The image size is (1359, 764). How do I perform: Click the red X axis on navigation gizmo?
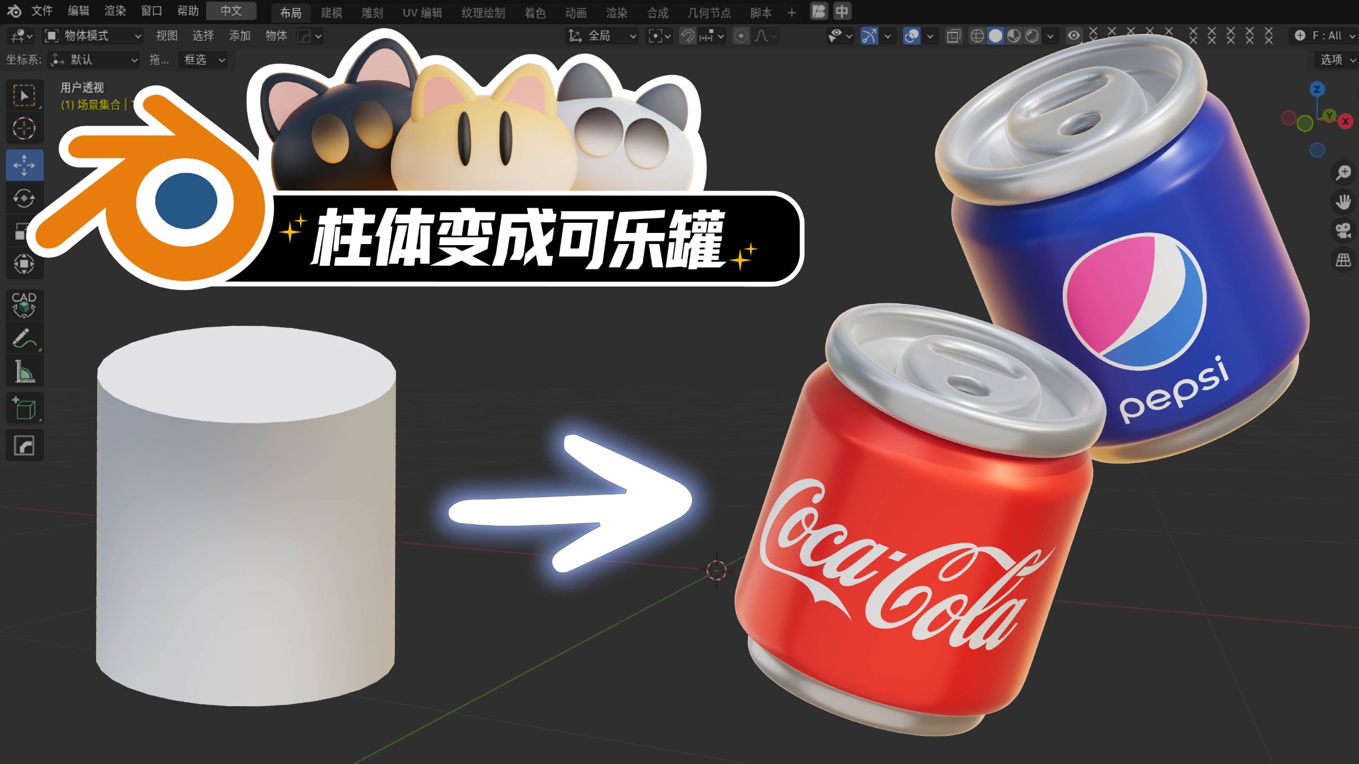pyautogui.click(x=1345, y=121)
